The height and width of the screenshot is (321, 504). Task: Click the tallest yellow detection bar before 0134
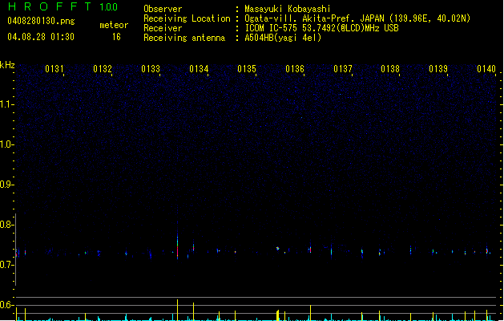(x=177, y=310)
